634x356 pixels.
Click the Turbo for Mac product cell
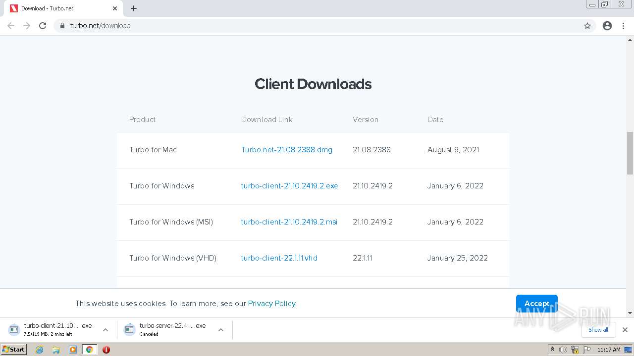(x=153, y=150)
